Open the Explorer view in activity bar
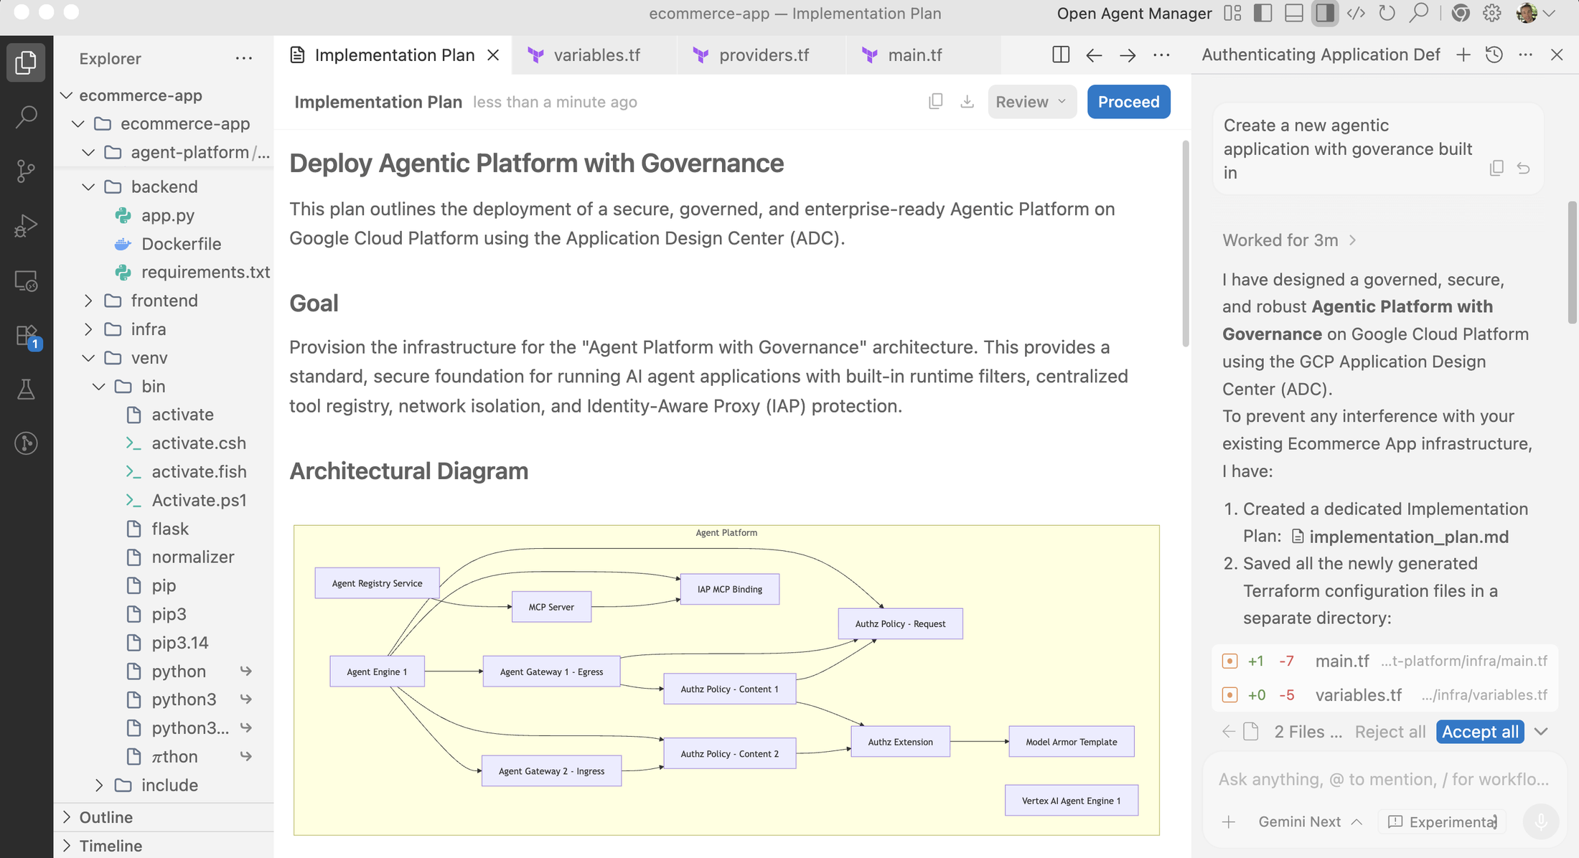This screenshot has width=1579, height=858. point(26,62)
